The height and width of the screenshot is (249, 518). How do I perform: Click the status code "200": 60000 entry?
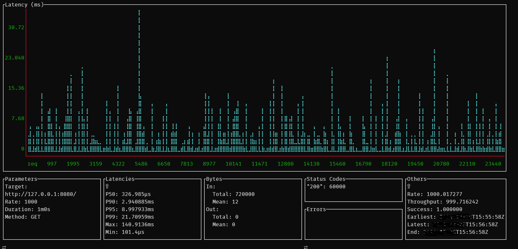coord(326,186)
